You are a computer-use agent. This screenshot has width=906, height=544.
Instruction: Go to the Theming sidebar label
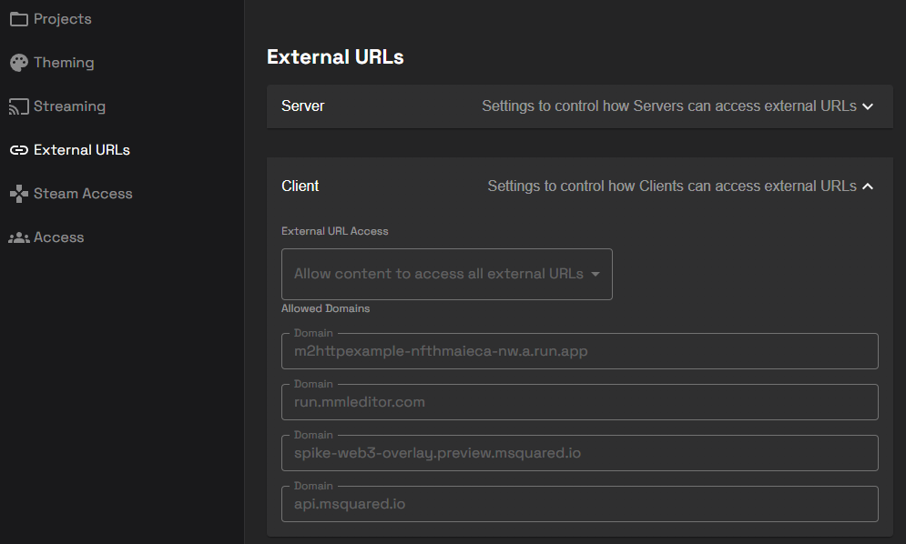pos(64,63)
